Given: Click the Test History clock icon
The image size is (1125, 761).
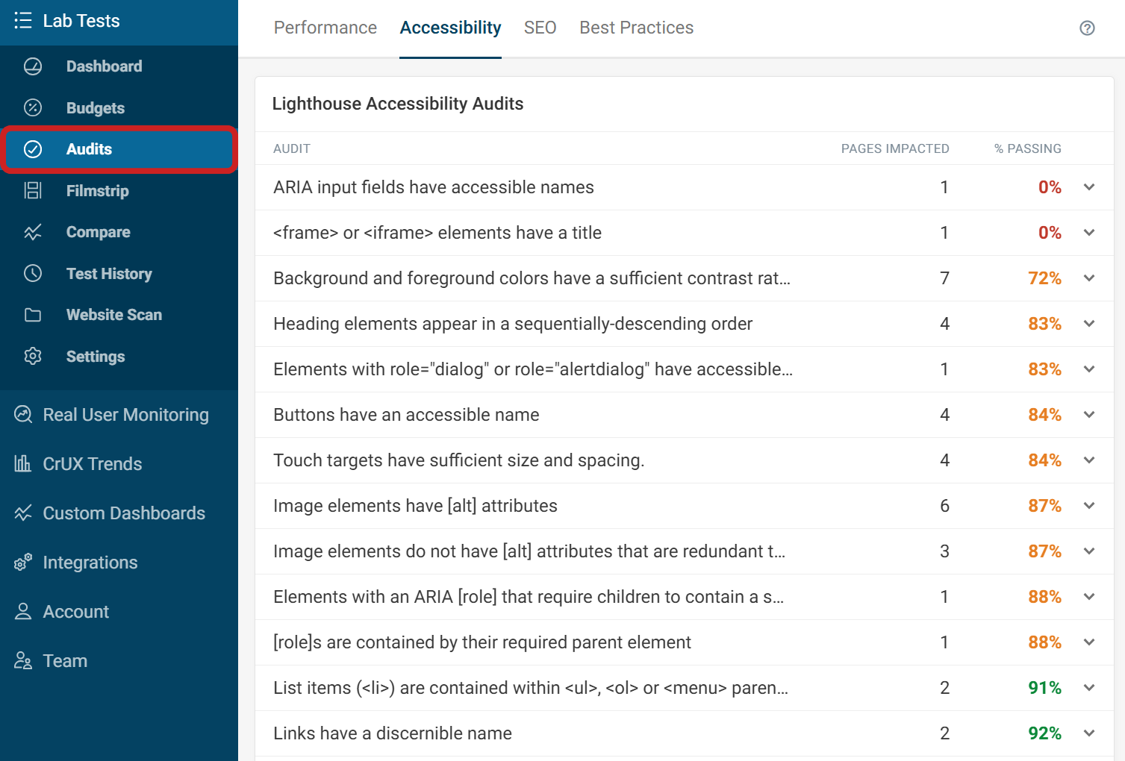Looking at the screenshot, I should coord(33,274).
